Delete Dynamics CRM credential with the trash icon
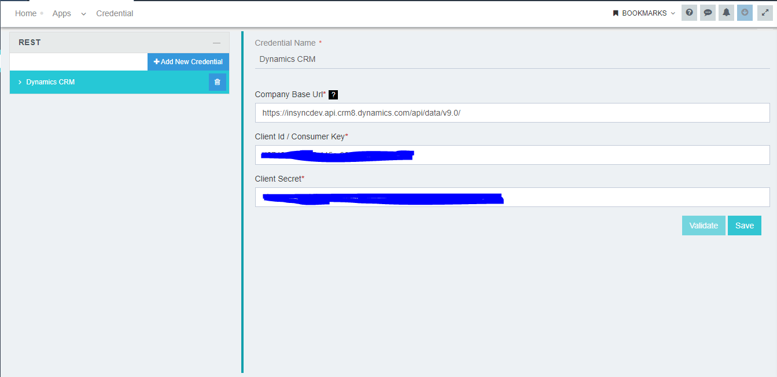 pyautogui.click(x=218, y=82)
